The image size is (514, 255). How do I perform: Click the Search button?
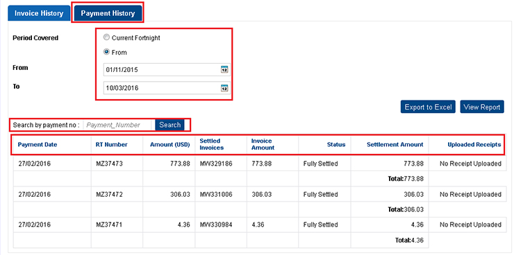169,125
